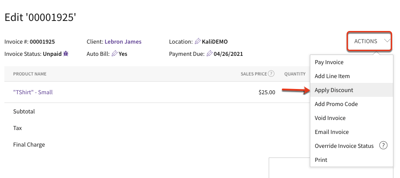Choose Email Invoice menu item
400x178 pixels.
click(x=332, y=132)
